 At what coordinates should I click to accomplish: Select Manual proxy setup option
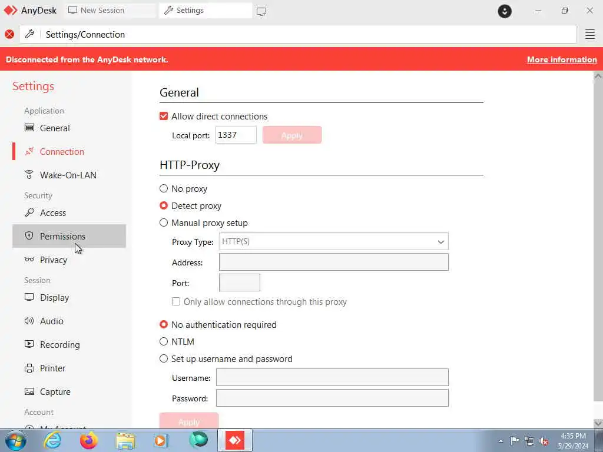[x=164, y=222]
